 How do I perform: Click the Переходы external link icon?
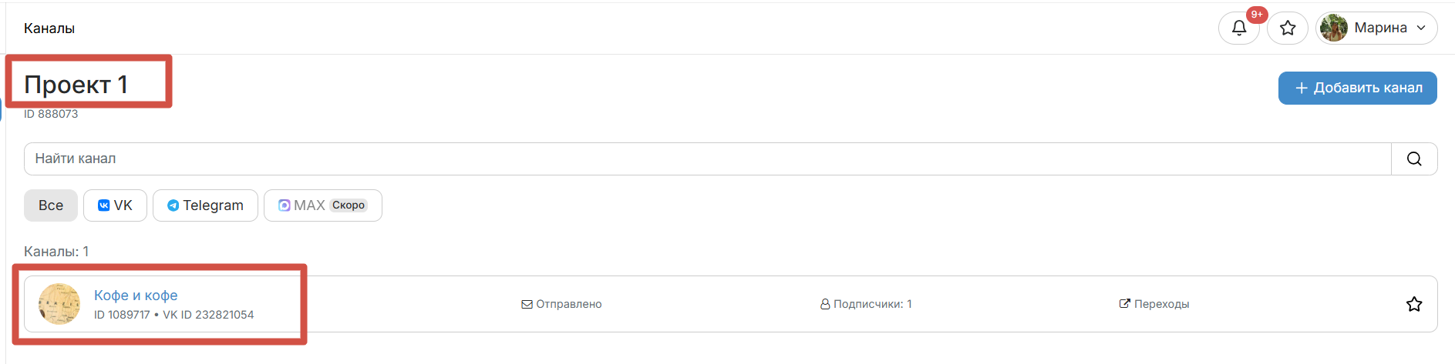tap(1124, 304)
